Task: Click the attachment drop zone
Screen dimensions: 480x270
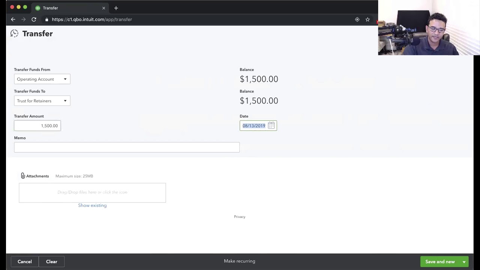Action: click(x=92, y=193)
